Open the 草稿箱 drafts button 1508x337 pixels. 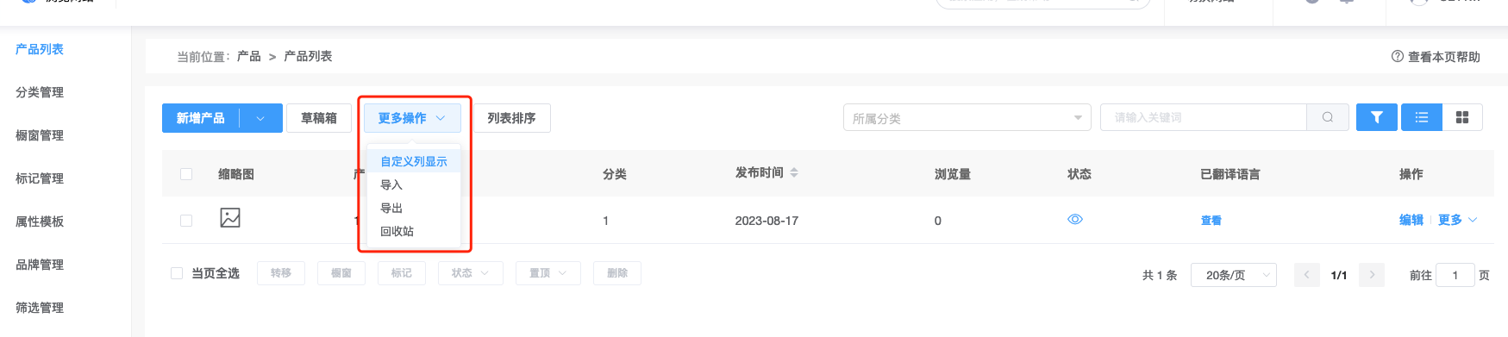pos(319,118)
